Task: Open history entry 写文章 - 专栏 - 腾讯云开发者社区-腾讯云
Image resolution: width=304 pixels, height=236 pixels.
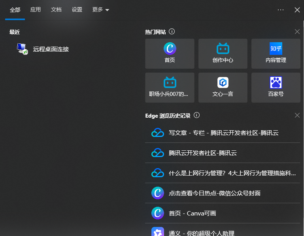Action: tap(223, 133)
